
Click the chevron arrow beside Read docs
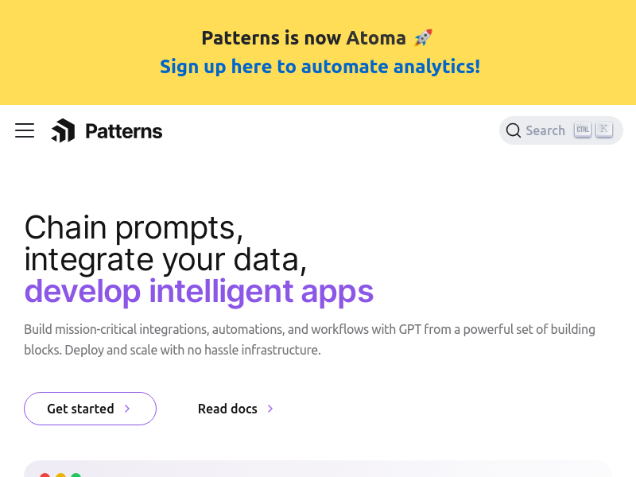click(x=270, y=409)
